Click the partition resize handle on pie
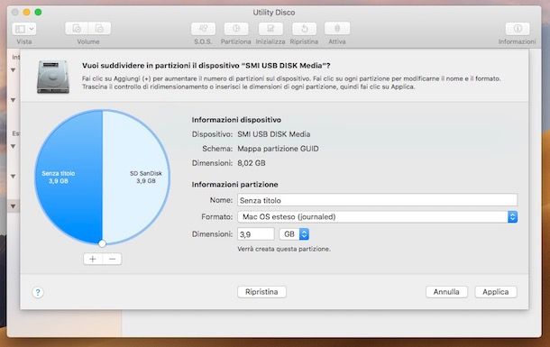The height and width of the screenshot is (347, 550). [102, 243]
